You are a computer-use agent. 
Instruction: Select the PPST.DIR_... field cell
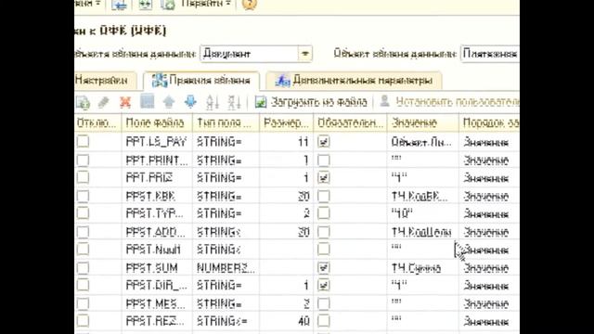157,285
